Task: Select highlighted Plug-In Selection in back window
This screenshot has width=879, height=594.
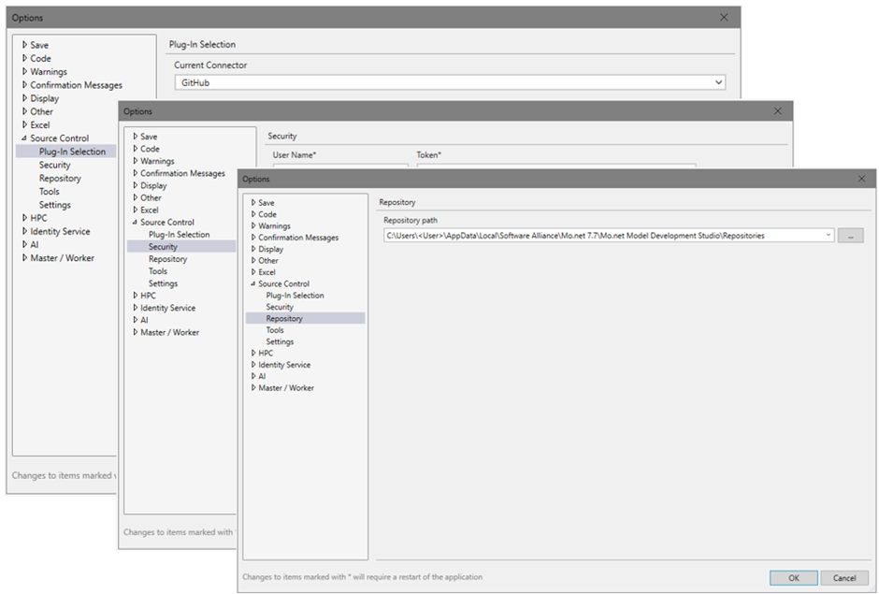Action: click(66, 152)
